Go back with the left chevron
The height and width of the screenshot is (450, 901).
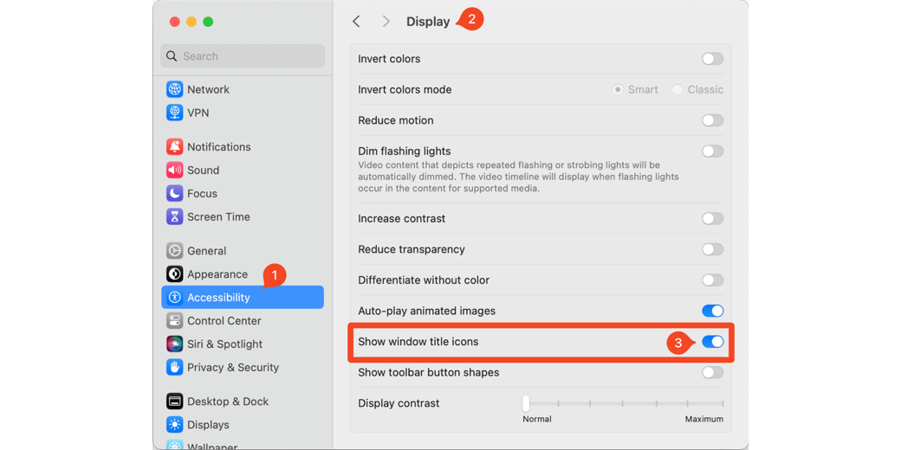[x=356, y=22]
